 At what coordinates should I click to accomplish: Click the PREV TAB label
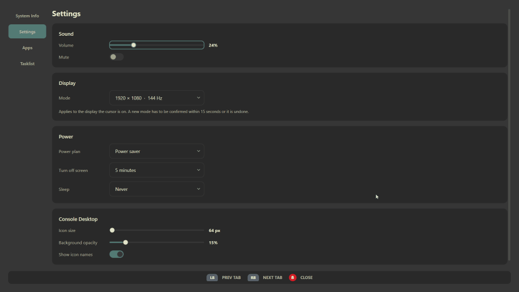231,277
